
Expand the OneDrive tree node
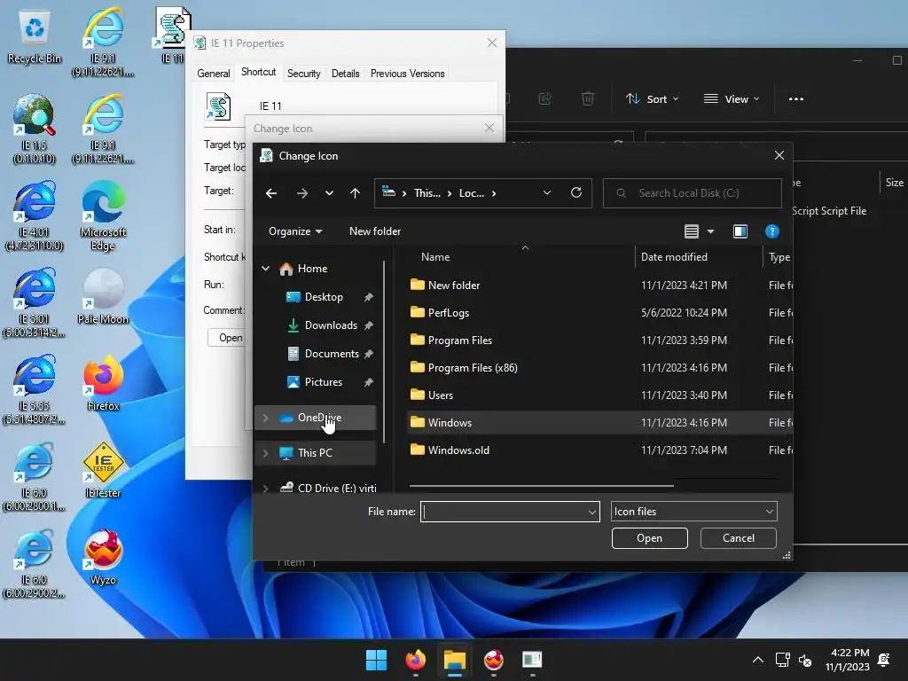[x=266, y=418]
